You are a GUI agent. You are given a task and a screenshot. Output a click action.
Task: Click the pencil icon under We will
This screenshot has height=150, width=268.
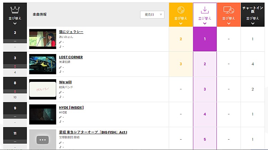[x=60, y=92]
